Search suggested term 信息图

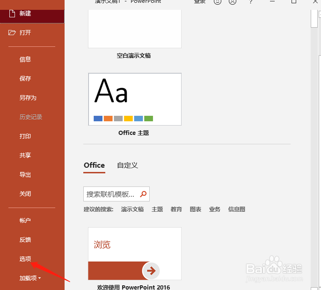[237, 209]
